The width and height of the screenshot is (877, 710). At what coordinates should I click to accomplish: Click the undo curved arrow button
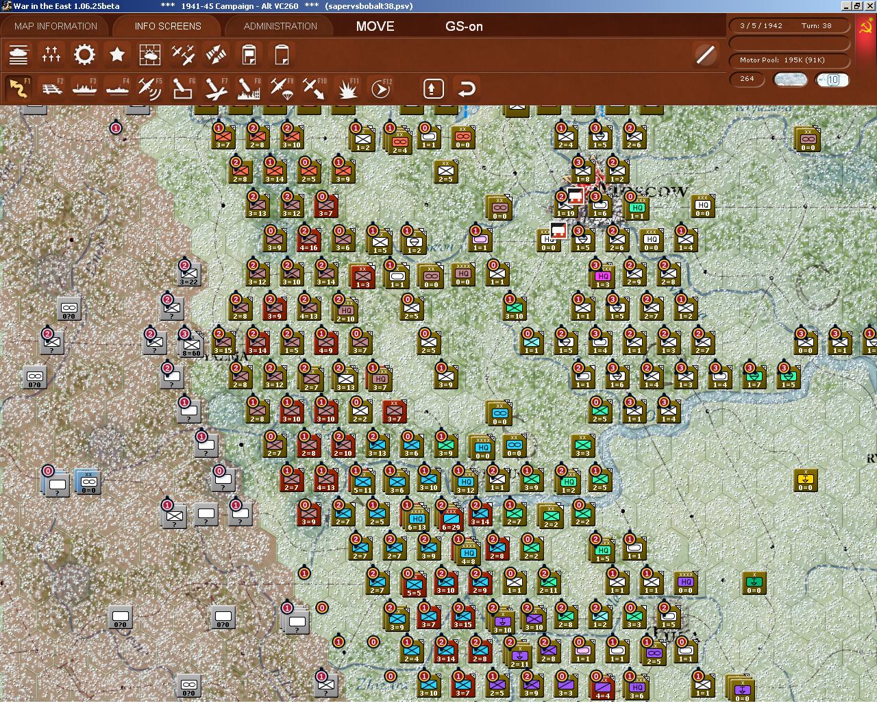(467, 88)
